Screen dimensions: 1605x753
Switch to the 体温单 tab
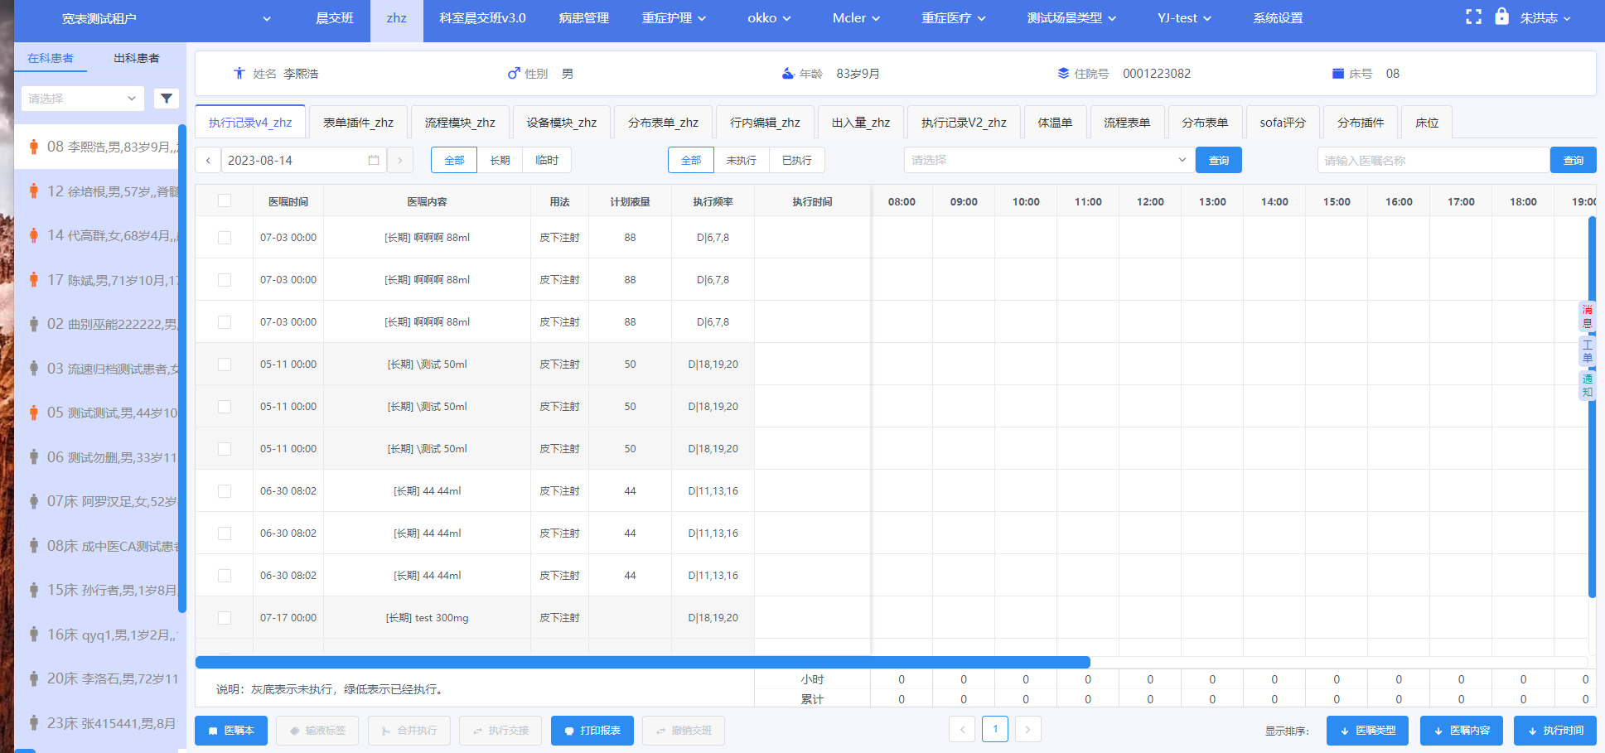[1055, 123]
